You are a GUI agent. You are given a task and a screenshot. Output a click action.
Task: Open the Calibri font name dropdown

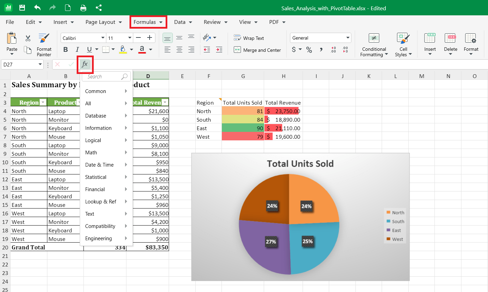pyautogui.click(x=103, y=38)
